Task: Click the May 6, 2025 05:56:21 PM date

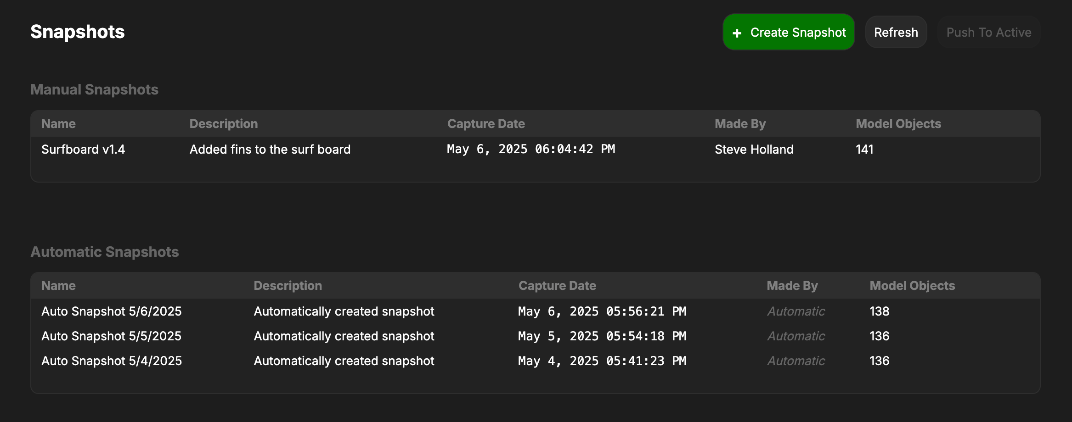Action: click(x=602, y=311)
